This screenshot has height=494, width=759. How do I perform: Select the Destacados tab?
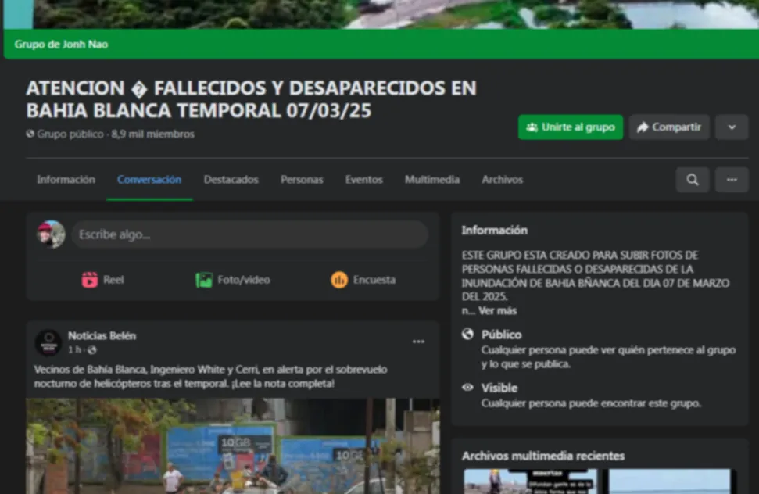coord(231,180)
